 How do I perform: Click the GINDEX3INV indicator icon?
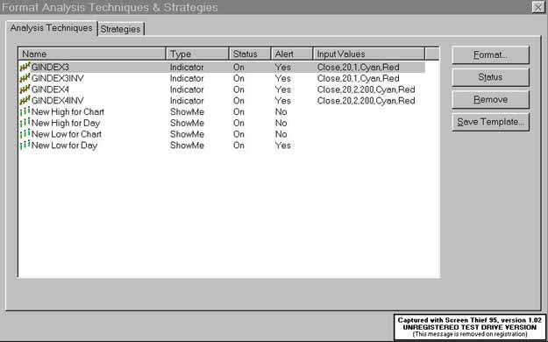(25, 78)
